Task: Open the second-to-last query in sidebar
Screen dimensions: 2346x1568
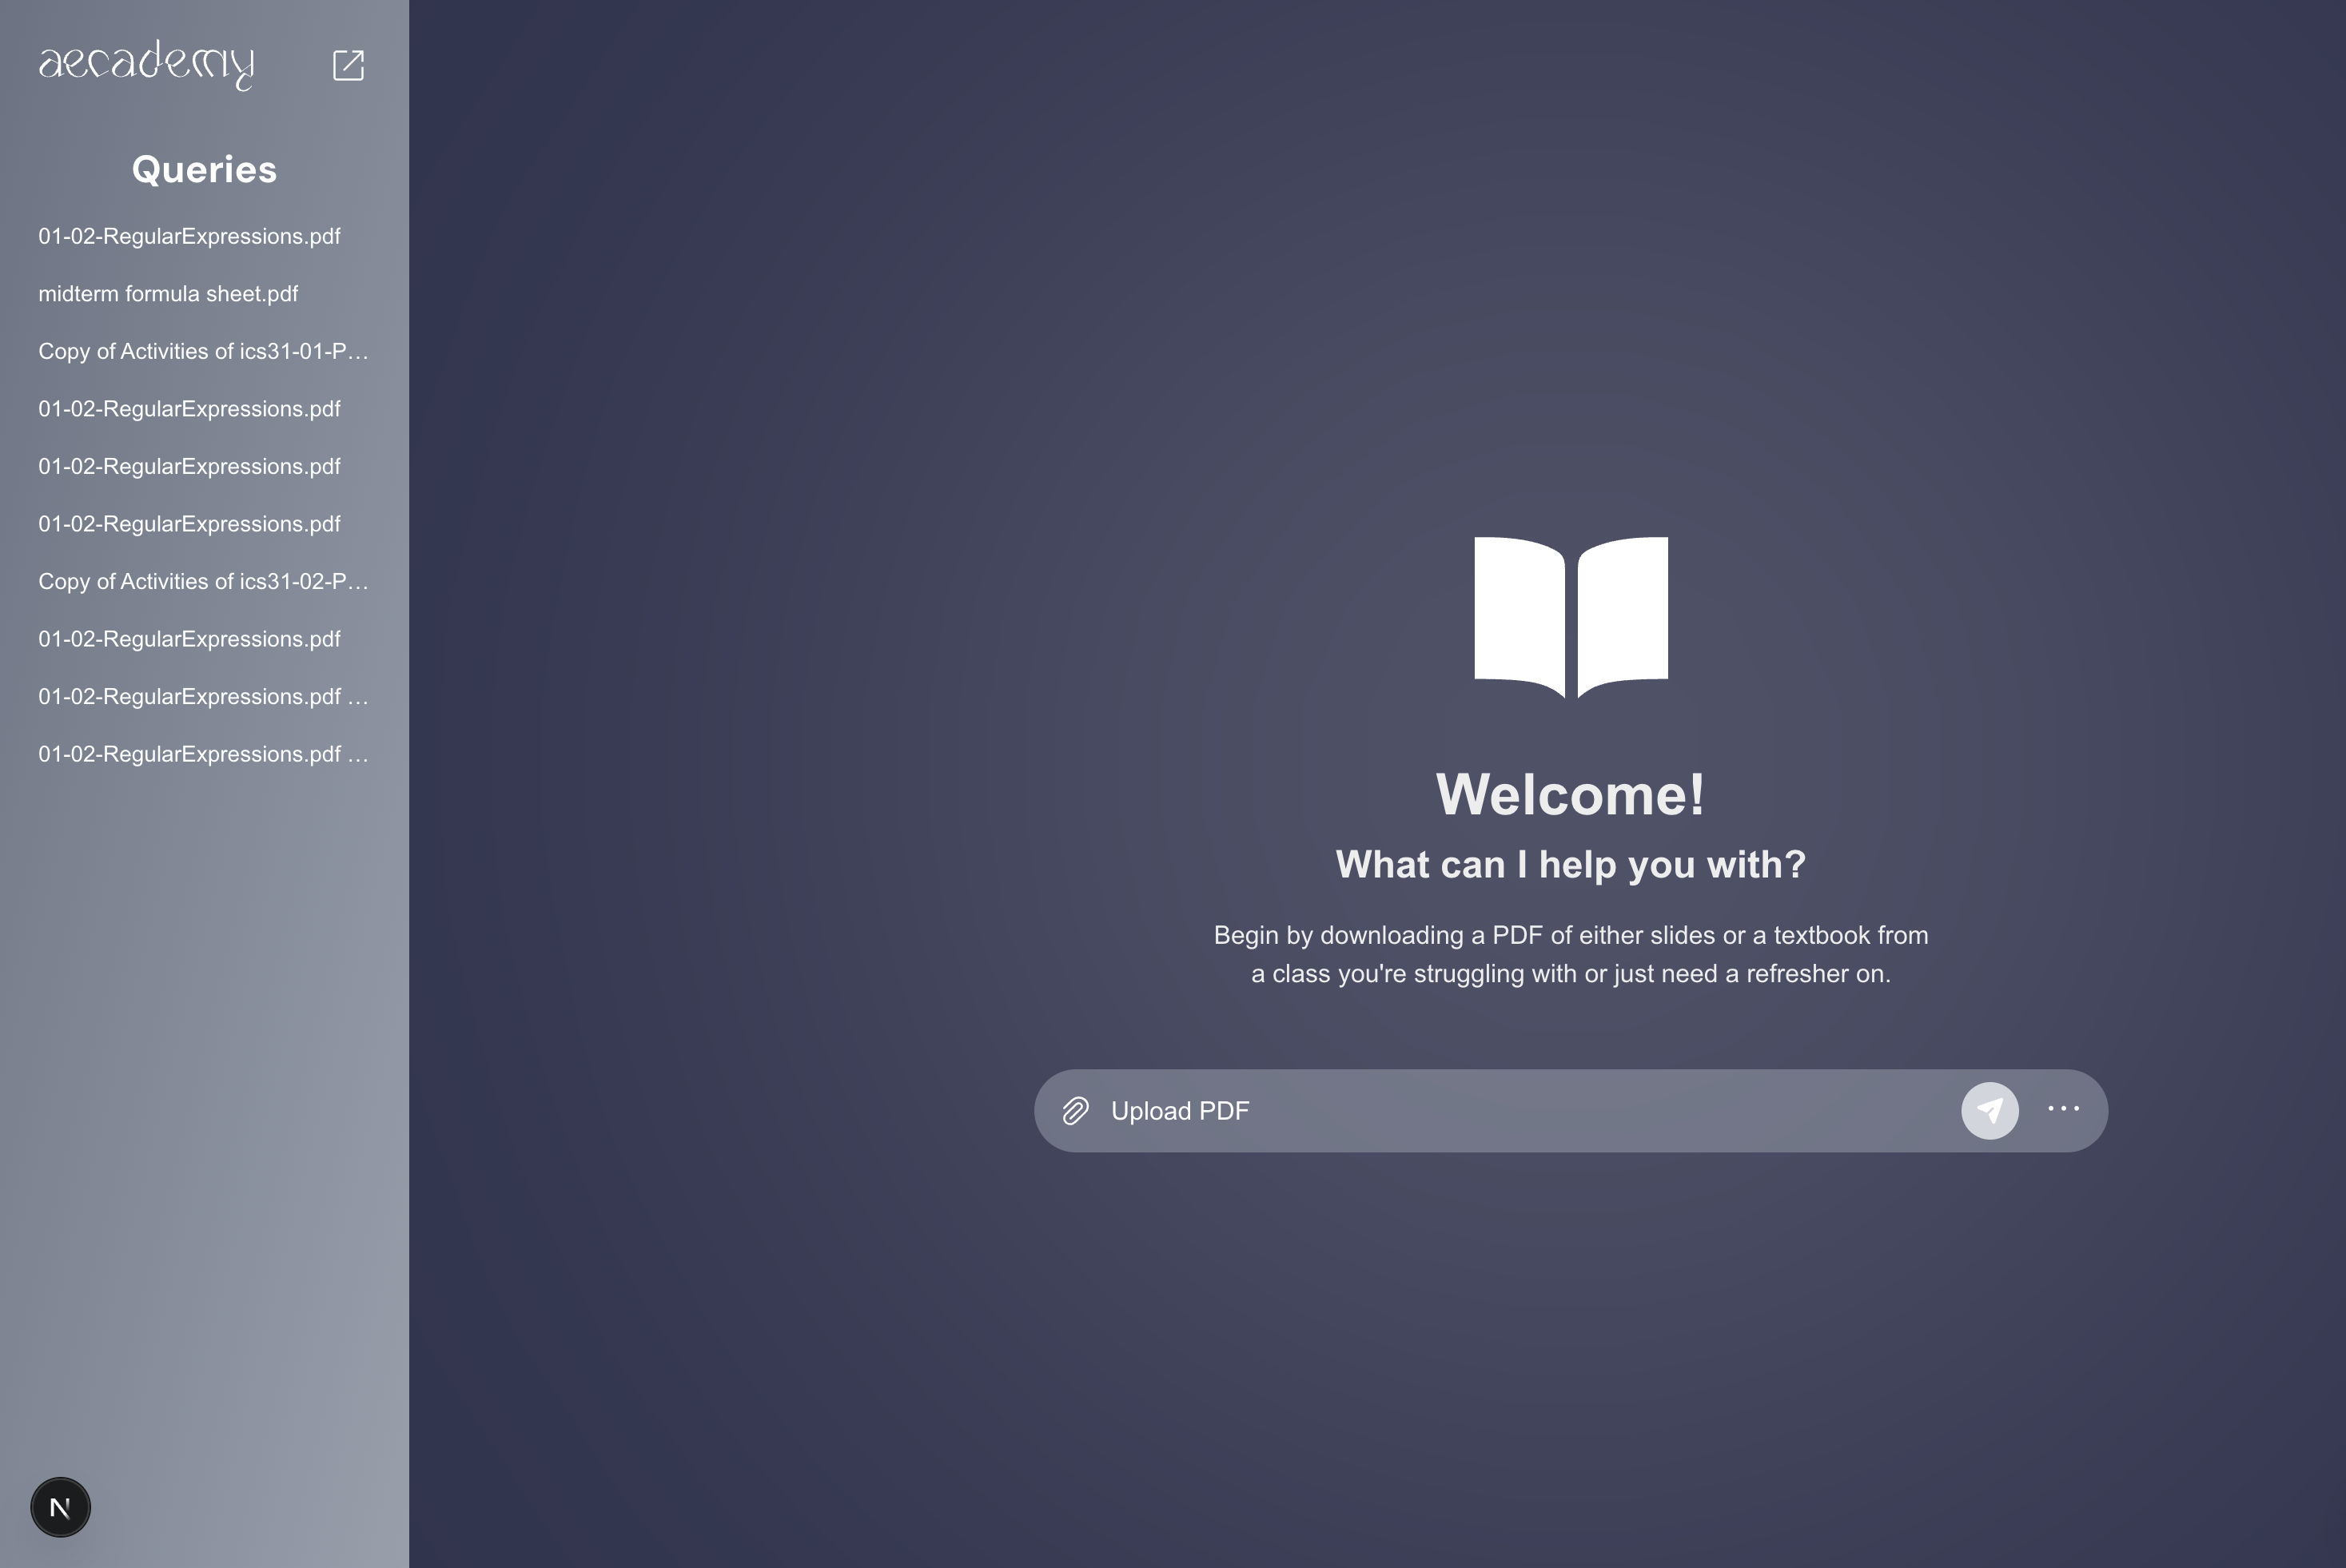Action: 203,697
